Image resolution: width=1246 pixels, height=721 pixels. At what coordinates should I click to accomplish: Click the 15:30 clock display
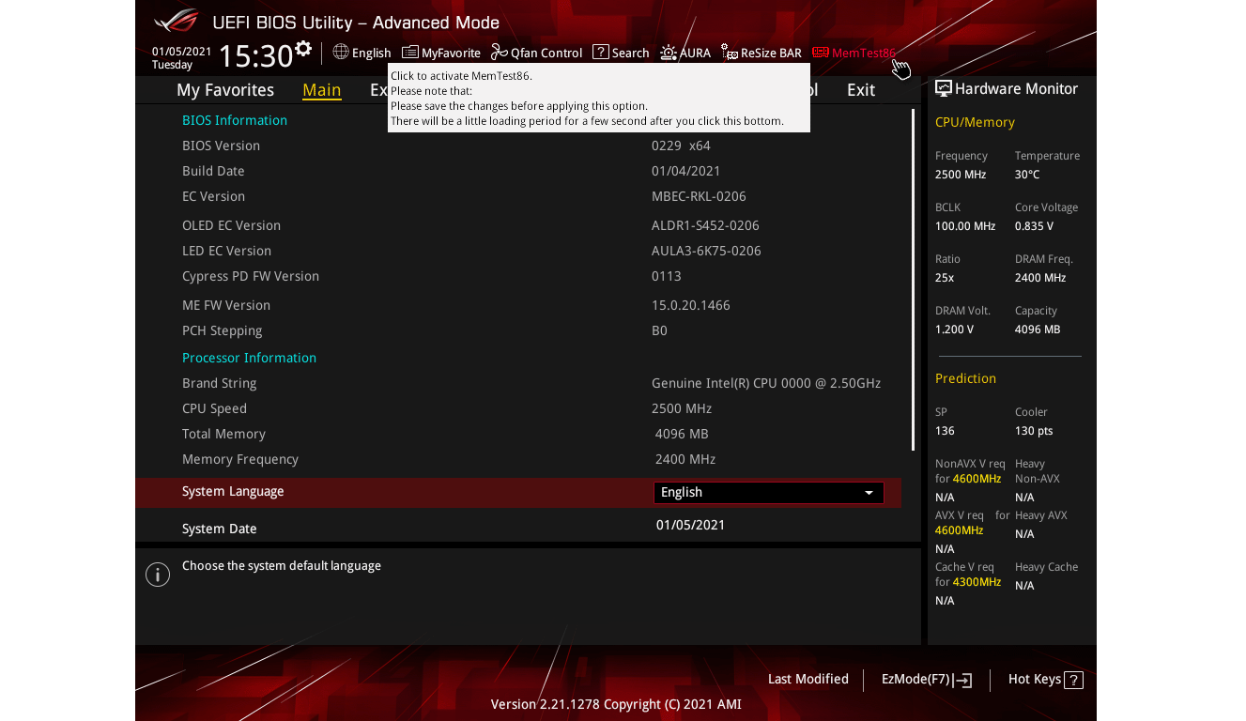(x=256, y=56)
